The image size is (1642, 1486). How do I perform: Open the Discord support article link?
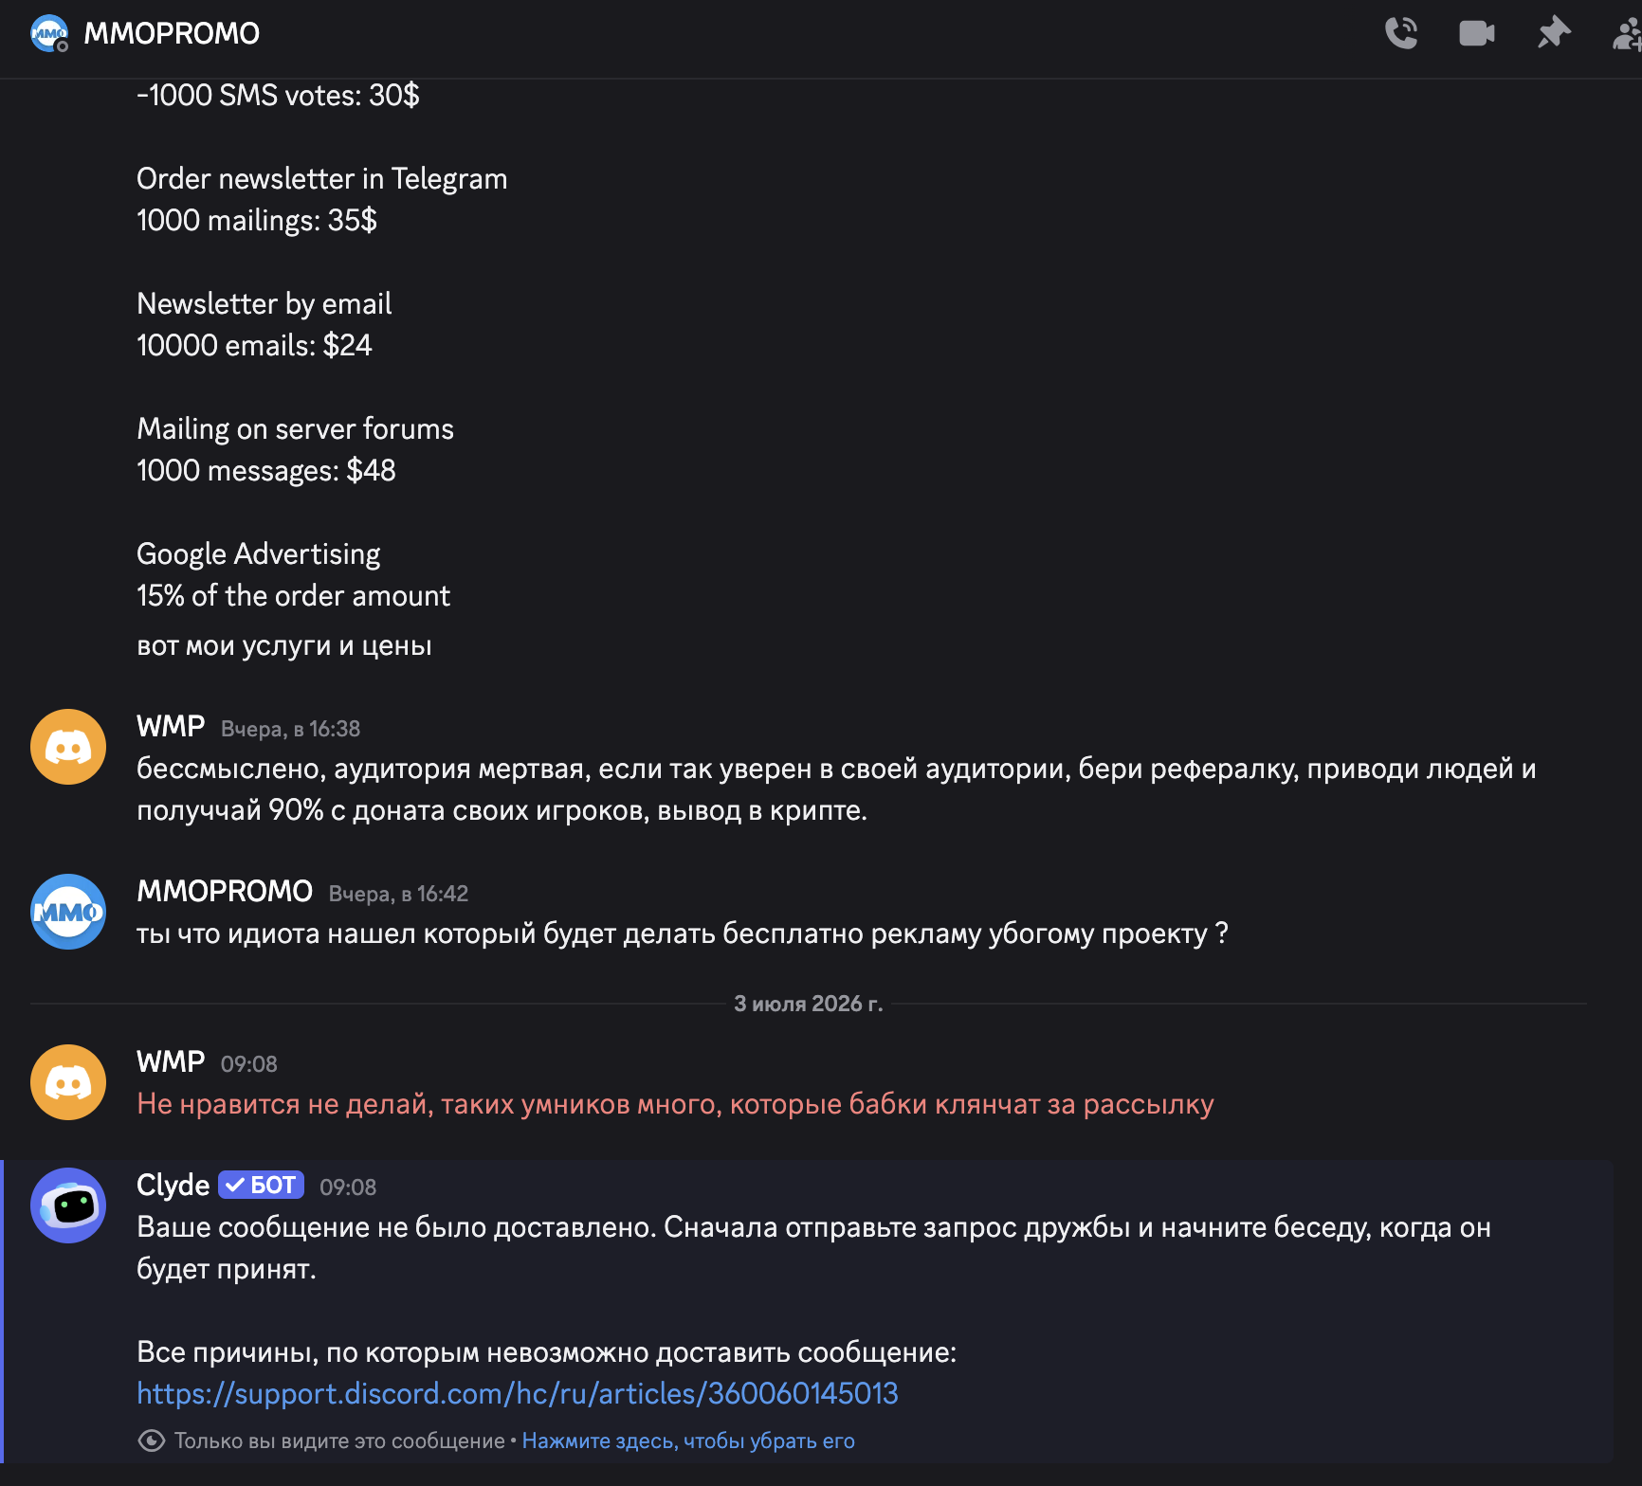pyautogui.click(x=518, y=1393)
